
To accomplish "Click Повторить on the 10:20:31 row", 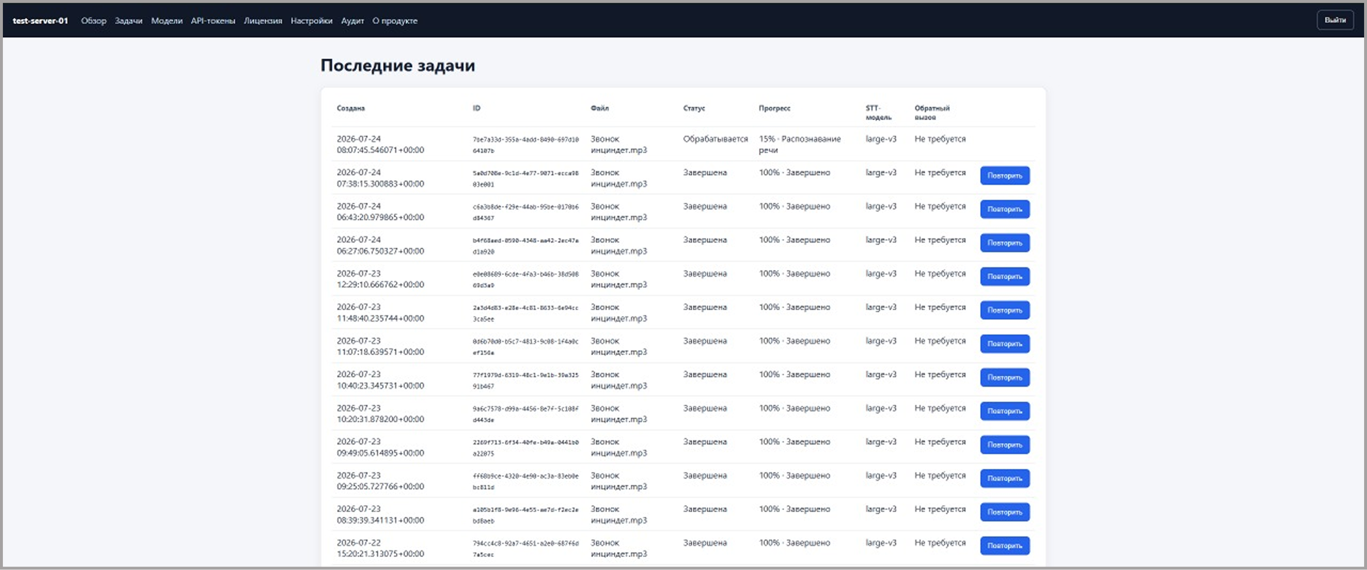I will [x=1005, y=411].
